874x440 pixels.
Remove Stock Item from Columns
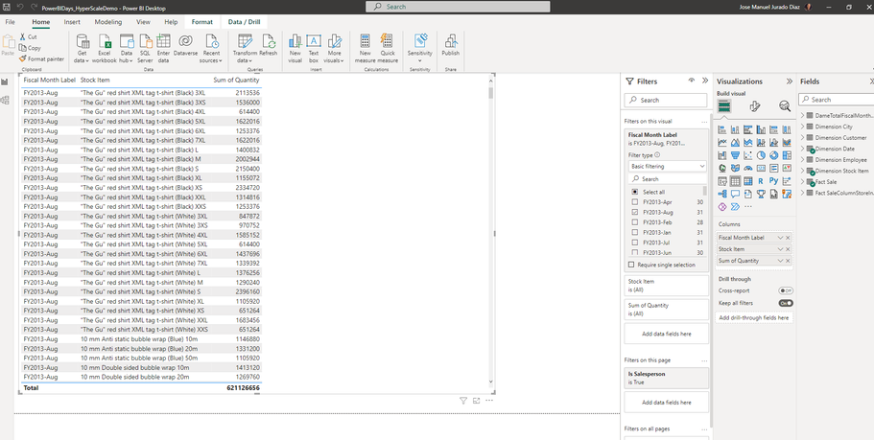788,249
